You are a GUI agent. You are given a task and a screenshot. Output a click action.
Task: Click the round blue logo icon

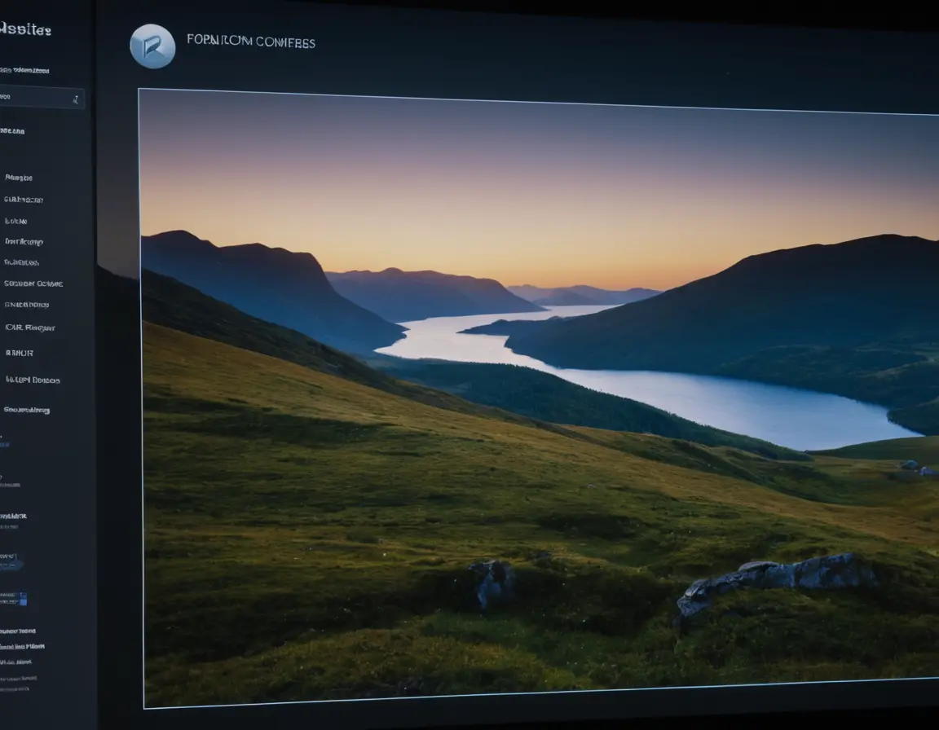152,46
